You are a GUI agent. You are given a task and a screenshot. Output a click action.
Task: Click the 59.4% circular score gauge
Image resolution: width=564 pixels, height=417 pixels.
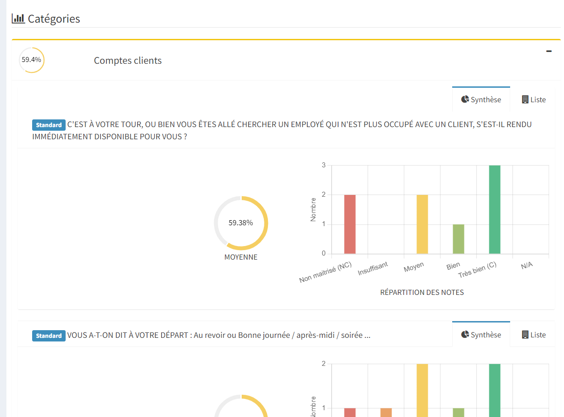32,60
